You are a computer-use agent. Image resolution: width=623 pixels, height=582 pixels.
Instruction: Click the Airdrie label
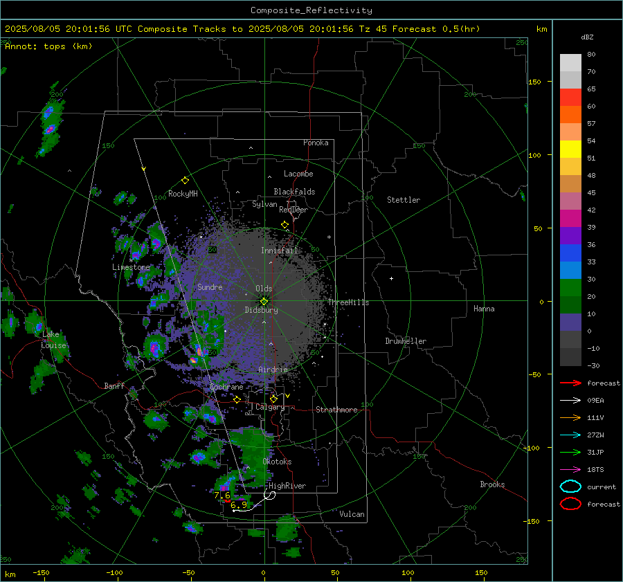(273, 370)
